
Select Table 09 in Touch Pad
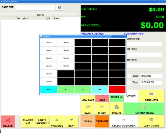pyautogui.click(x=66, y=58)
